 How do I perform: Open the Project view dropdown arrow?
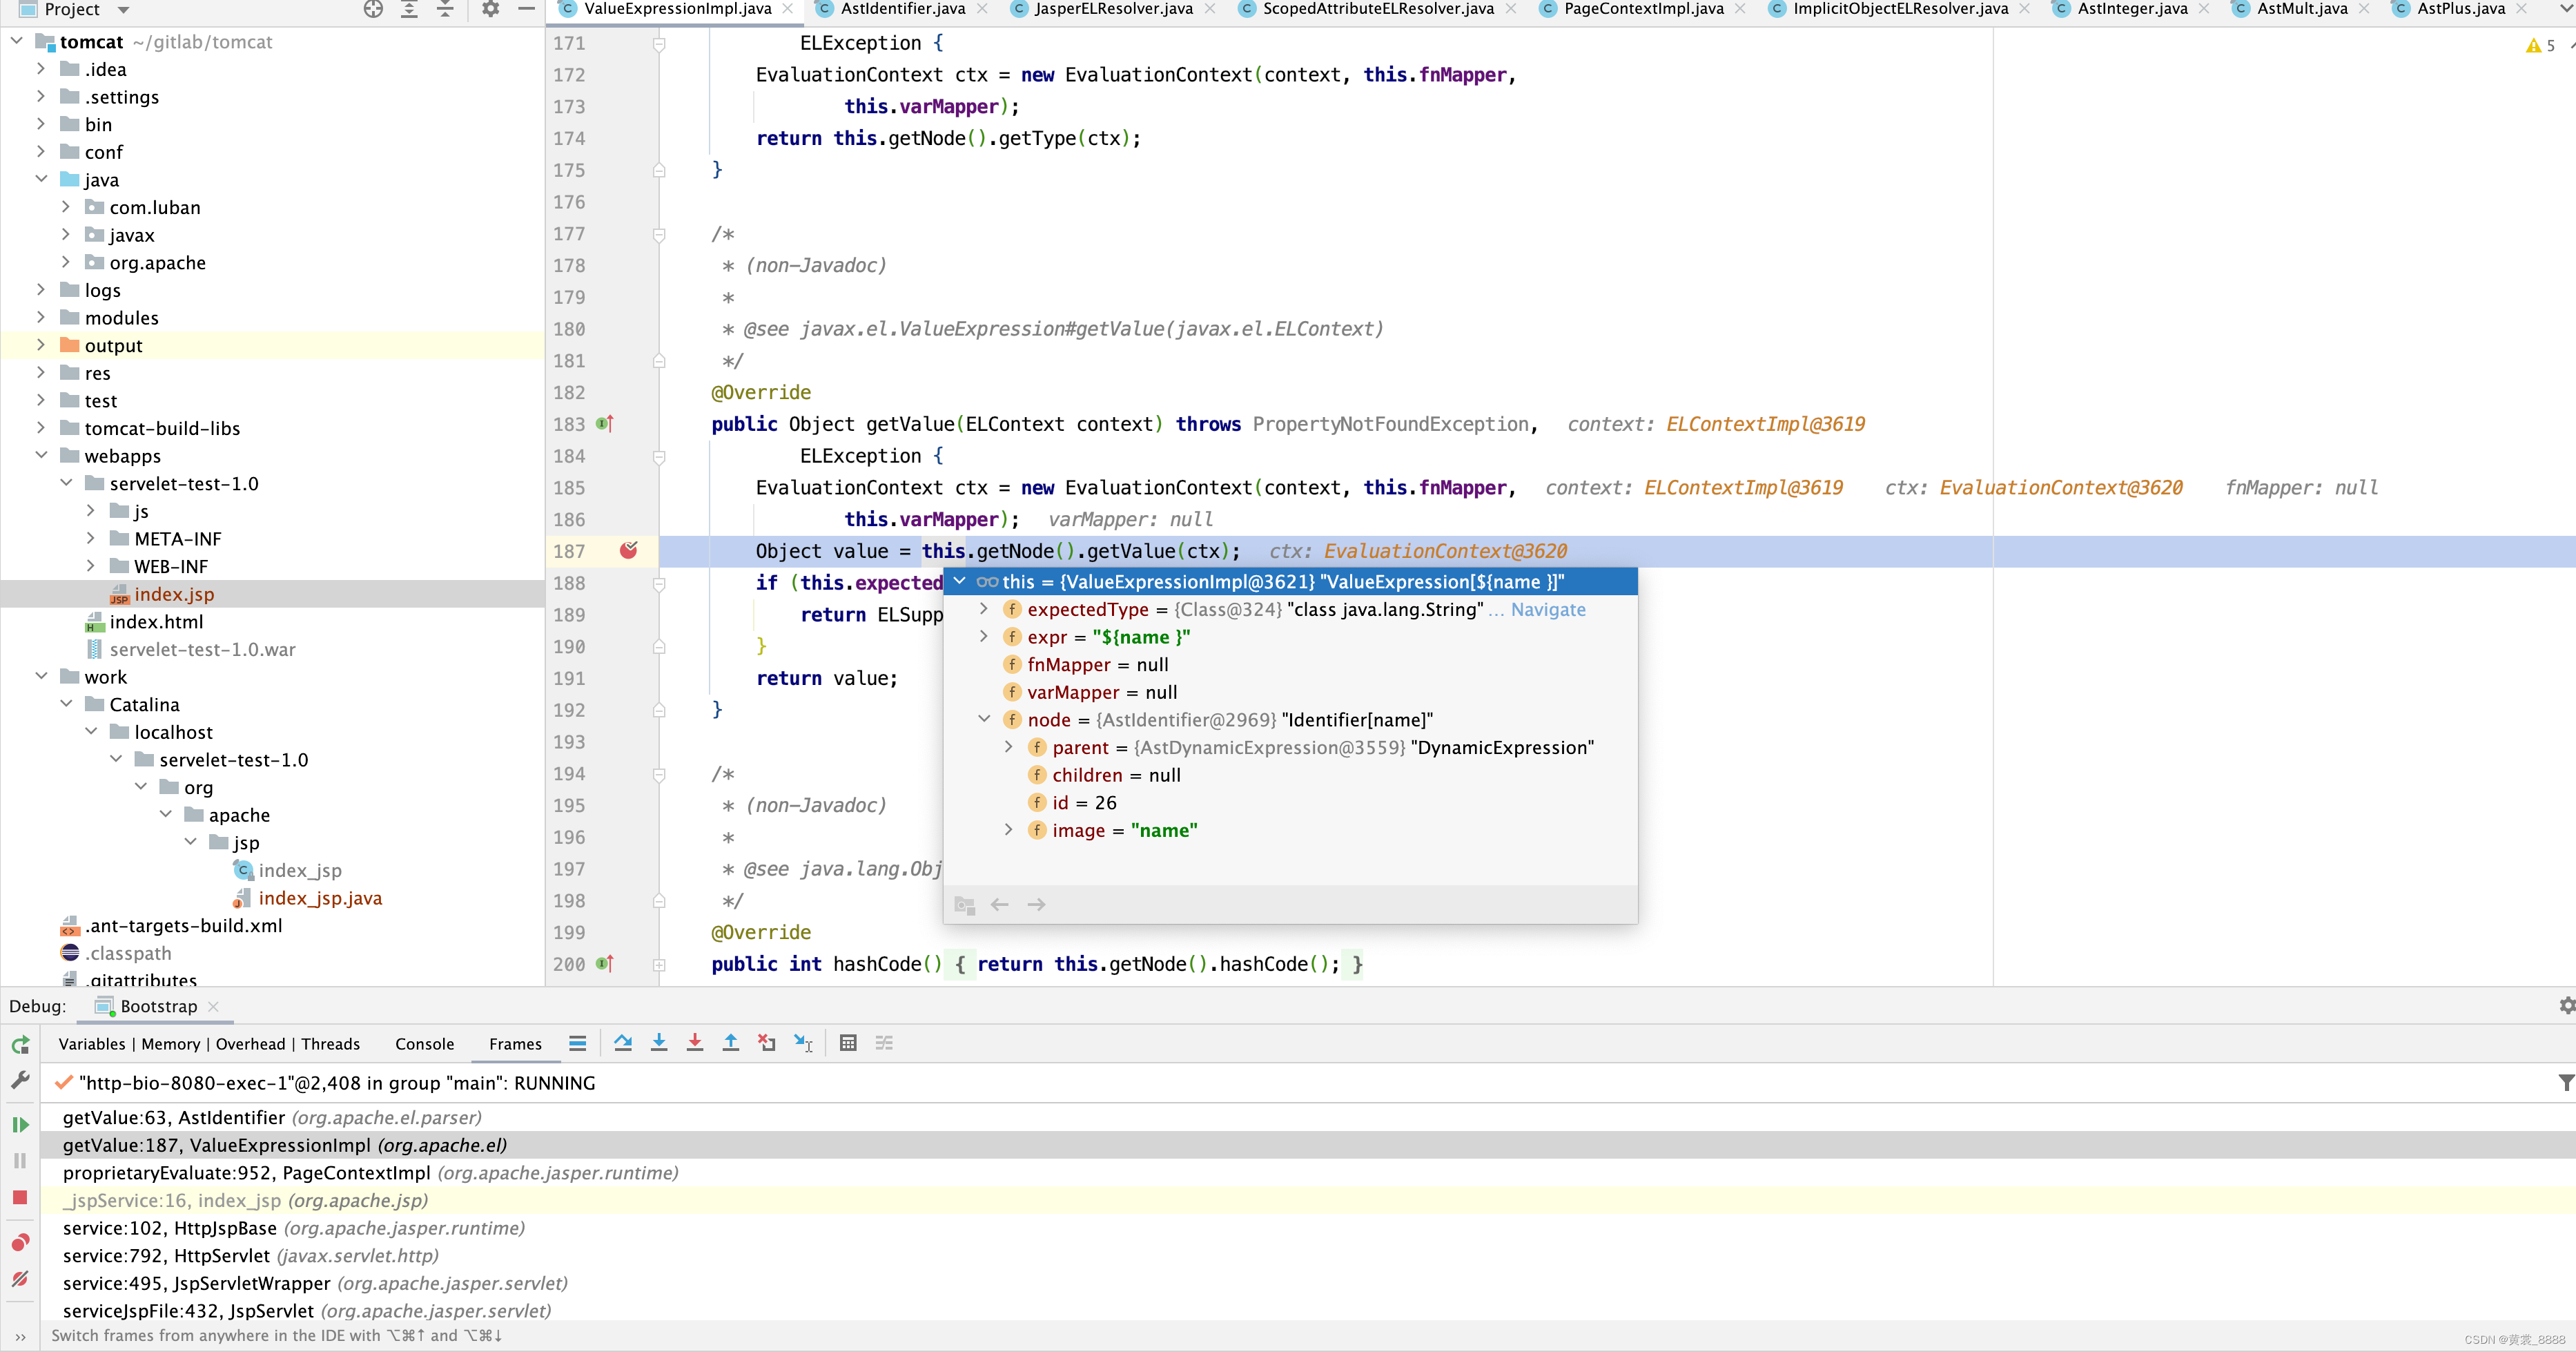(124, 10)
